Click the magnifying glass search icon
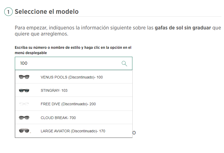Image resolution: width=224 pixels, height=153 pixels. pyautogui.click(x=124, y=64)
